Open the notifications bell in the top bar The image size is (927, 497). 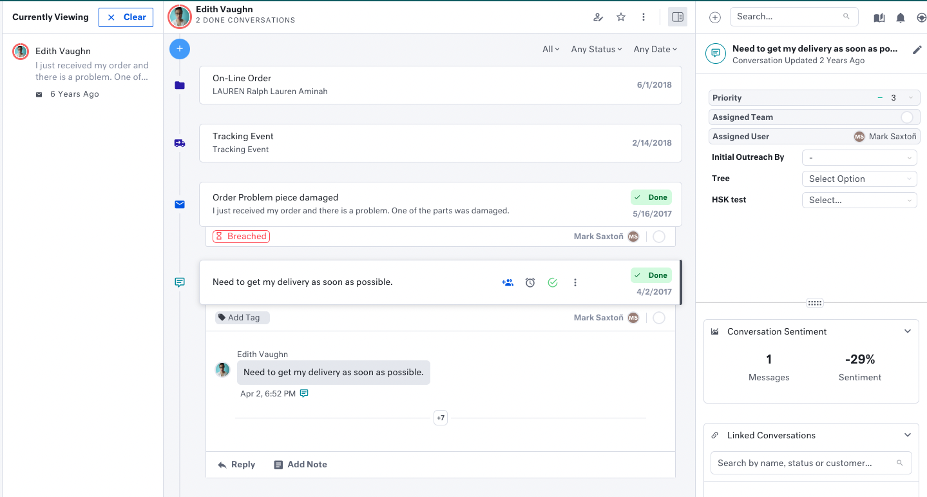point(900,17)
